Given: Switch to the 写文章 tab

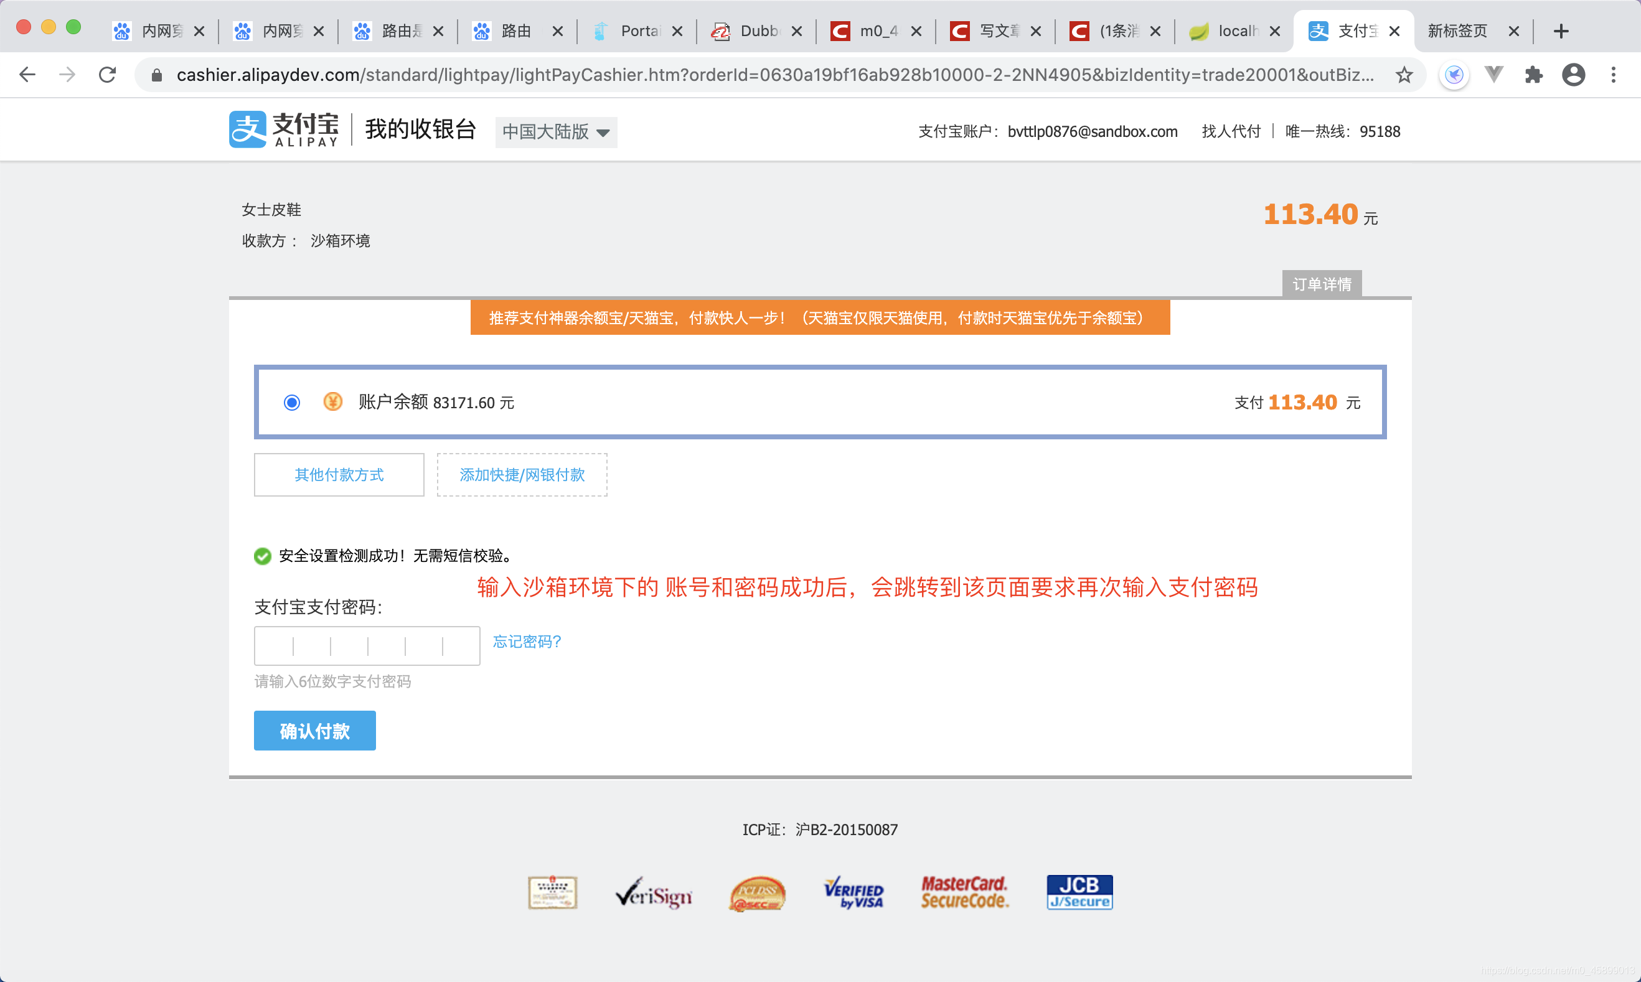Looking at the screenshot, I should [995, 31].
